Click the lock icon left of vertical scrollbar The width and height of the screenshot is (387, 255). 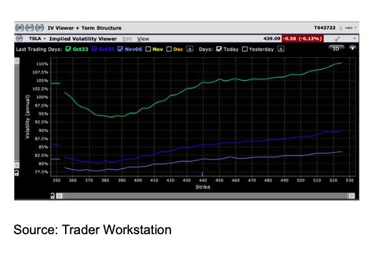tap(17, 173)
